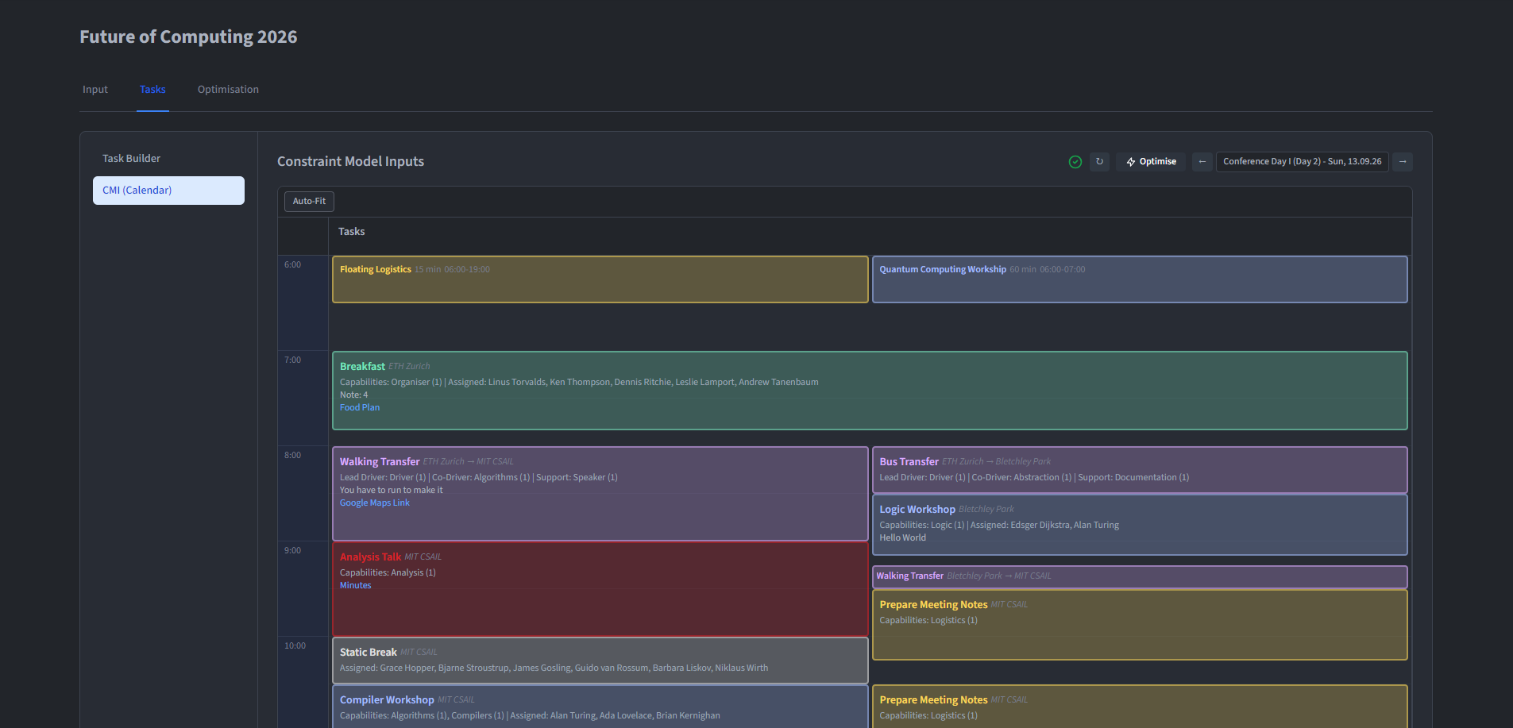The height and width of the screenshot is (728, 1513).
Task: Select the Quantum Computing Workship card
Action: (x=1140, y=279)
